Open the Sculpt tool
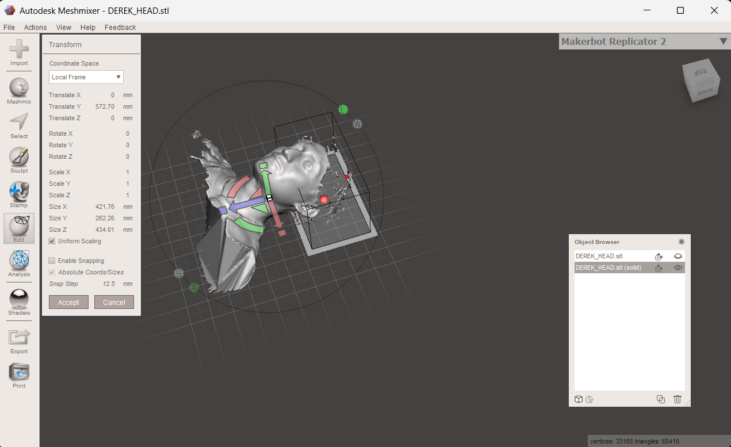The image size is (731, 447). (x=19, y=161)
